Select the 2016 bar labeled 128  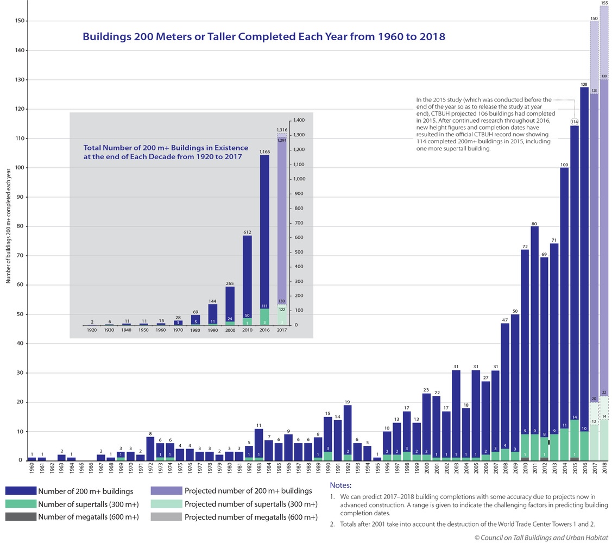pyautogui.click(x=584, y=274)
